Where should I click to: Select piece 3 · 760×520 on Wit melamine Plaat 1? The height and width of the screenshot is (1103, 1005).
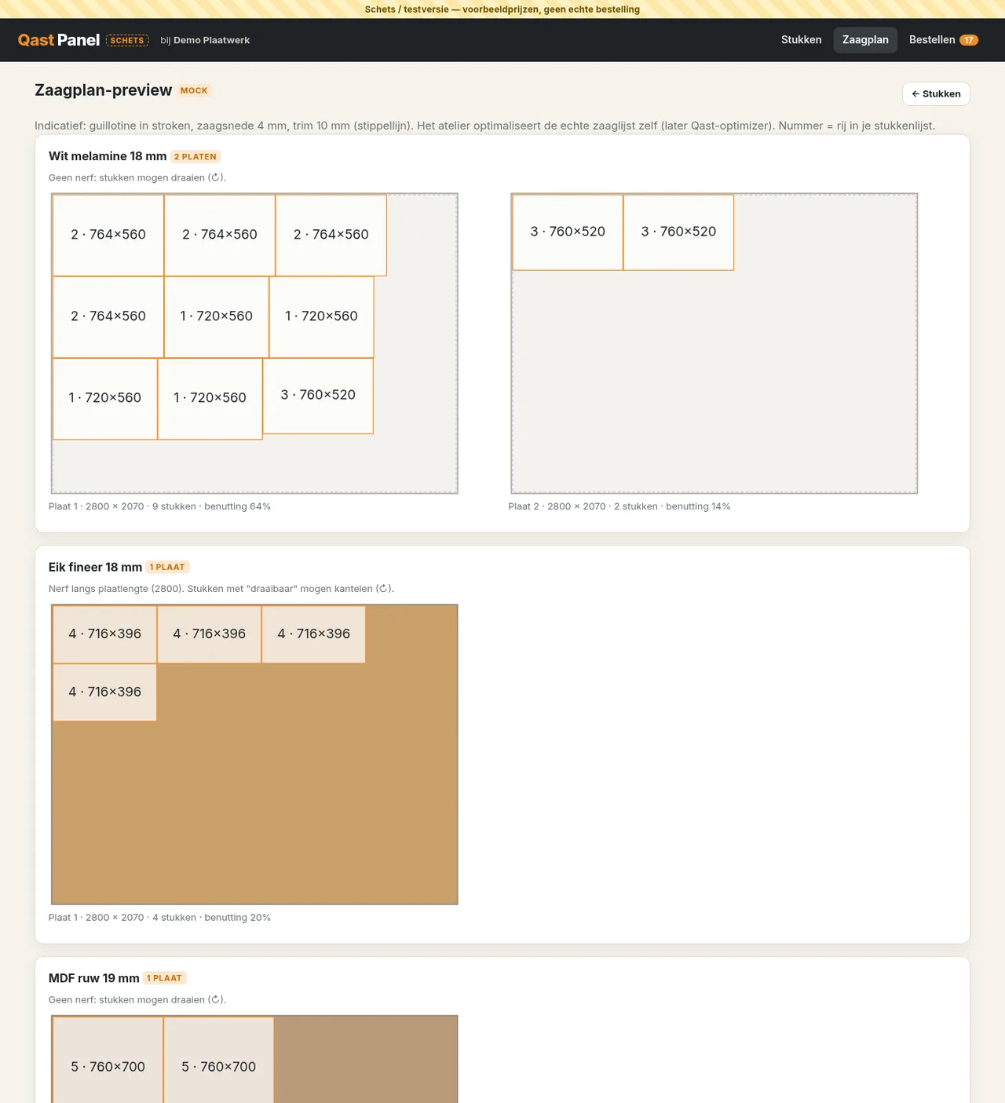click(318, 395)
